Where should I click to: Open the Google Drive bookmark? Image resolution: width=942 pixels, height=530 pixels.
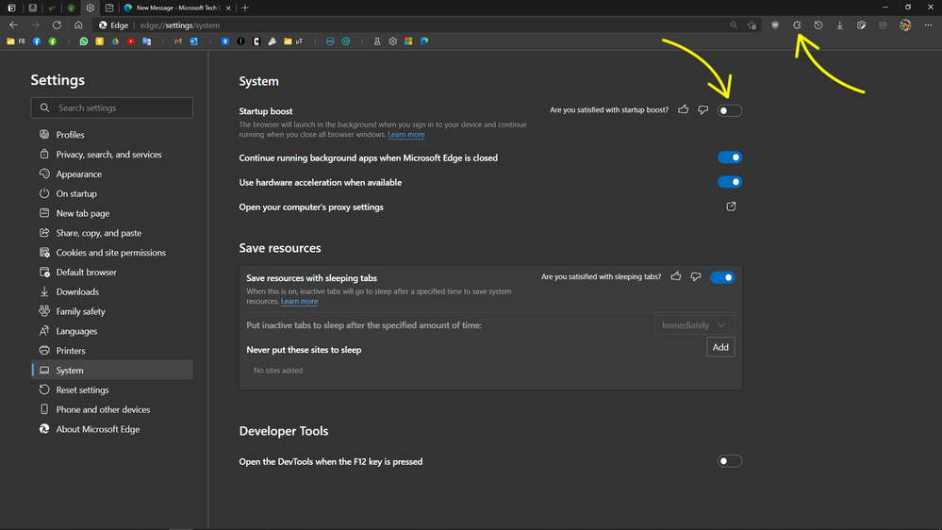tap(115, 41)
